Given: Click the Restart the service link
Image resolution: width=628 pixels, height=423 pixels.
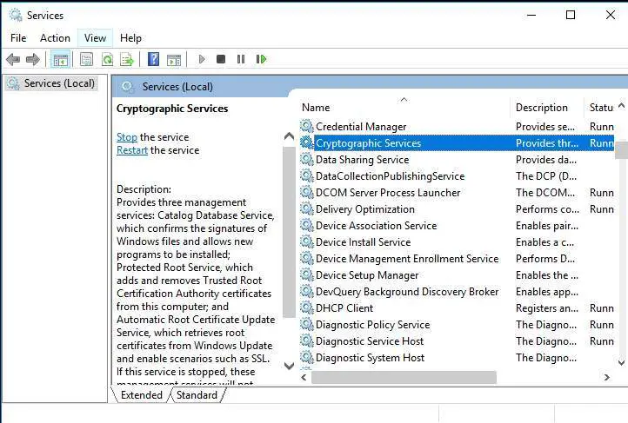Looking at the screenshot, I should point(131,150).
